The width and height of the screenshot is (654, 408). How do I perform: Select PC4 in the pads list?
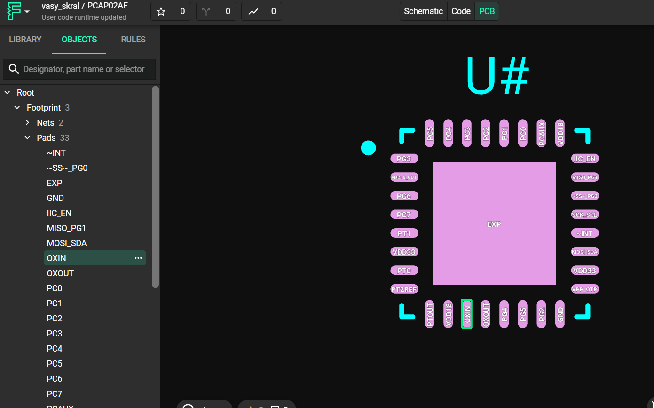pos(55,349)
